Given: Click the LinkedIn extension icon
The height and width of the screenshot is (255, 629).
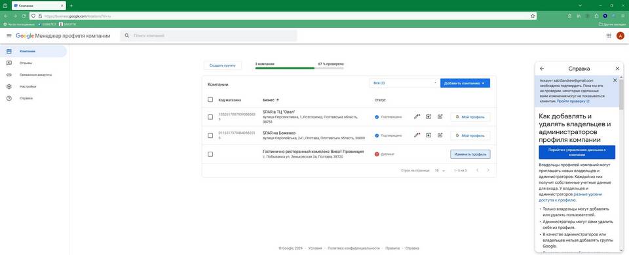Looking at the screenshot, I should 579,16.
